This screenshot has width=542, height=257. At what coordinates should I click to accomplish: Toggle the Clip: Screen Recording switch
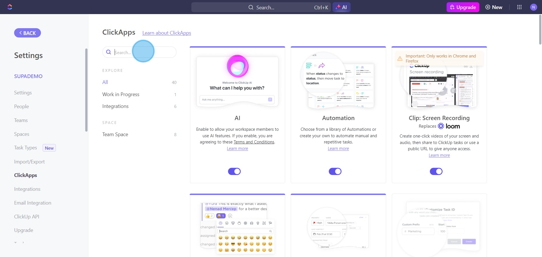pos(436,171)
